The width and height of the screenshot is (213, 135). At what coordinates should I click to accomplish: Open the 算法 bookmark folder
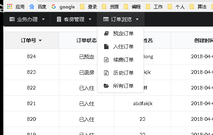(x=192, y=7)
